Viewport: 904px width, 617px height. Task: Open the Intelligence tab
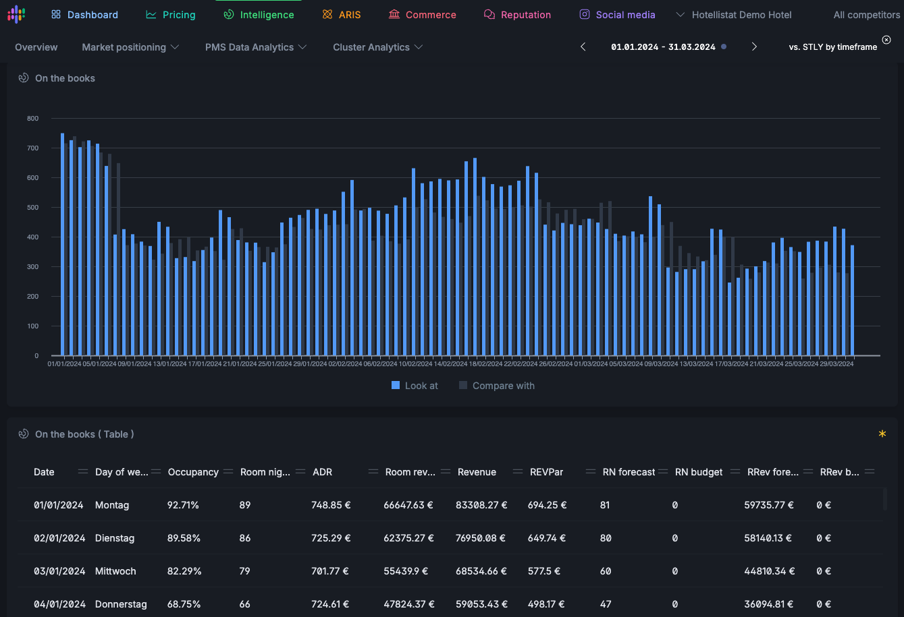click(x=259, y=15)
